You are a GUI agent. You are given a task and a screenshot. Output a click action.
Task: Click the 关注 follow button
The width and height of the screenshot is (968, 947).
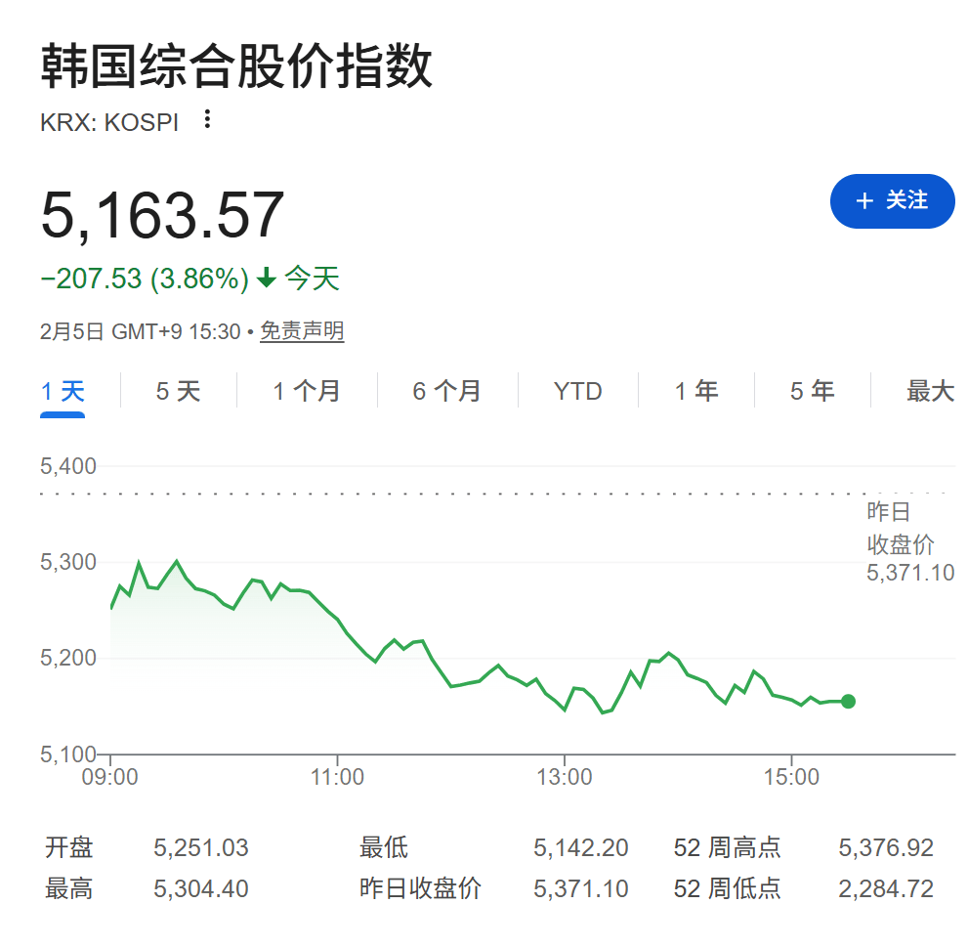click(892, 201)
